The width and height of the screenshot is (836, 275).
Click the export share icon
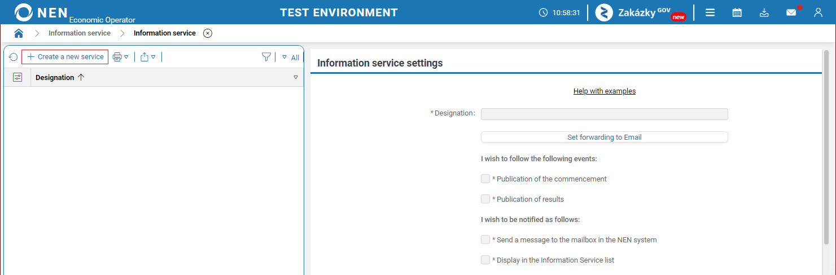click(x=145, y=57)
